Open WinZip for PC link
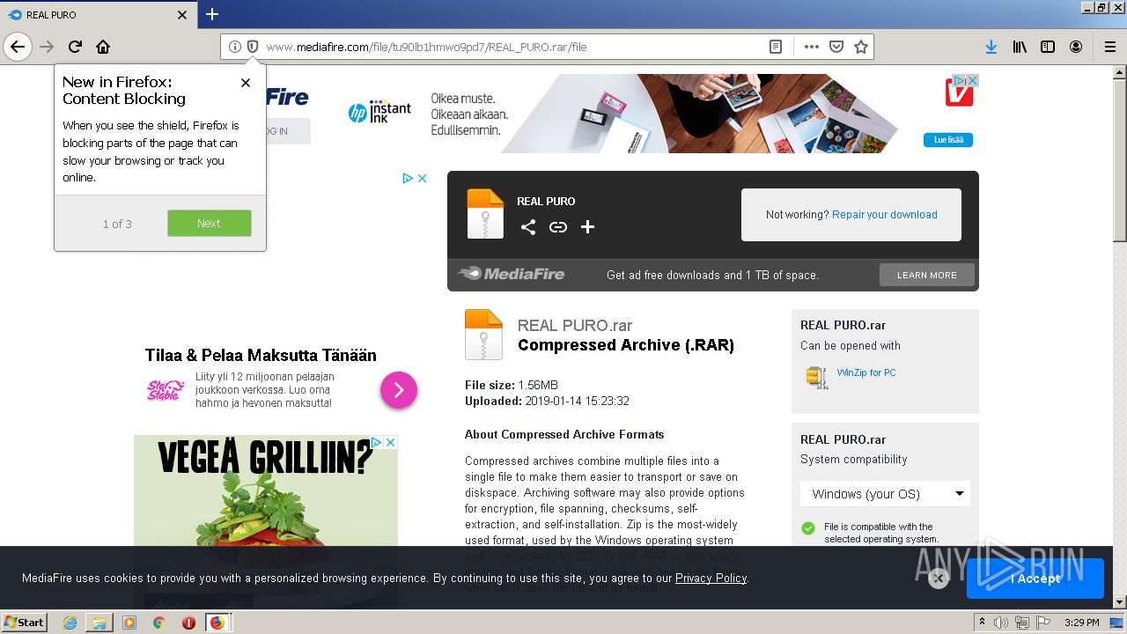The image size is (1127, 634). pyautogui.click(x=866, y=372)
